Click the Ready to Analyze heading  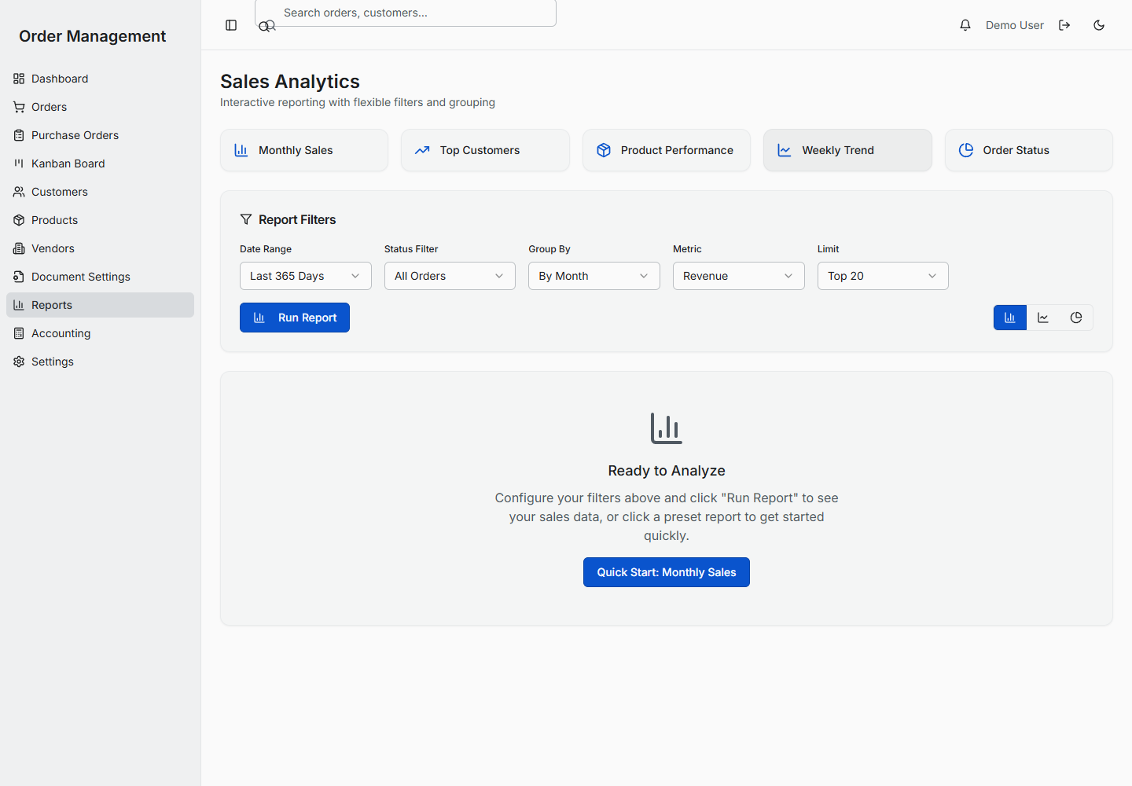pos(667,471)
